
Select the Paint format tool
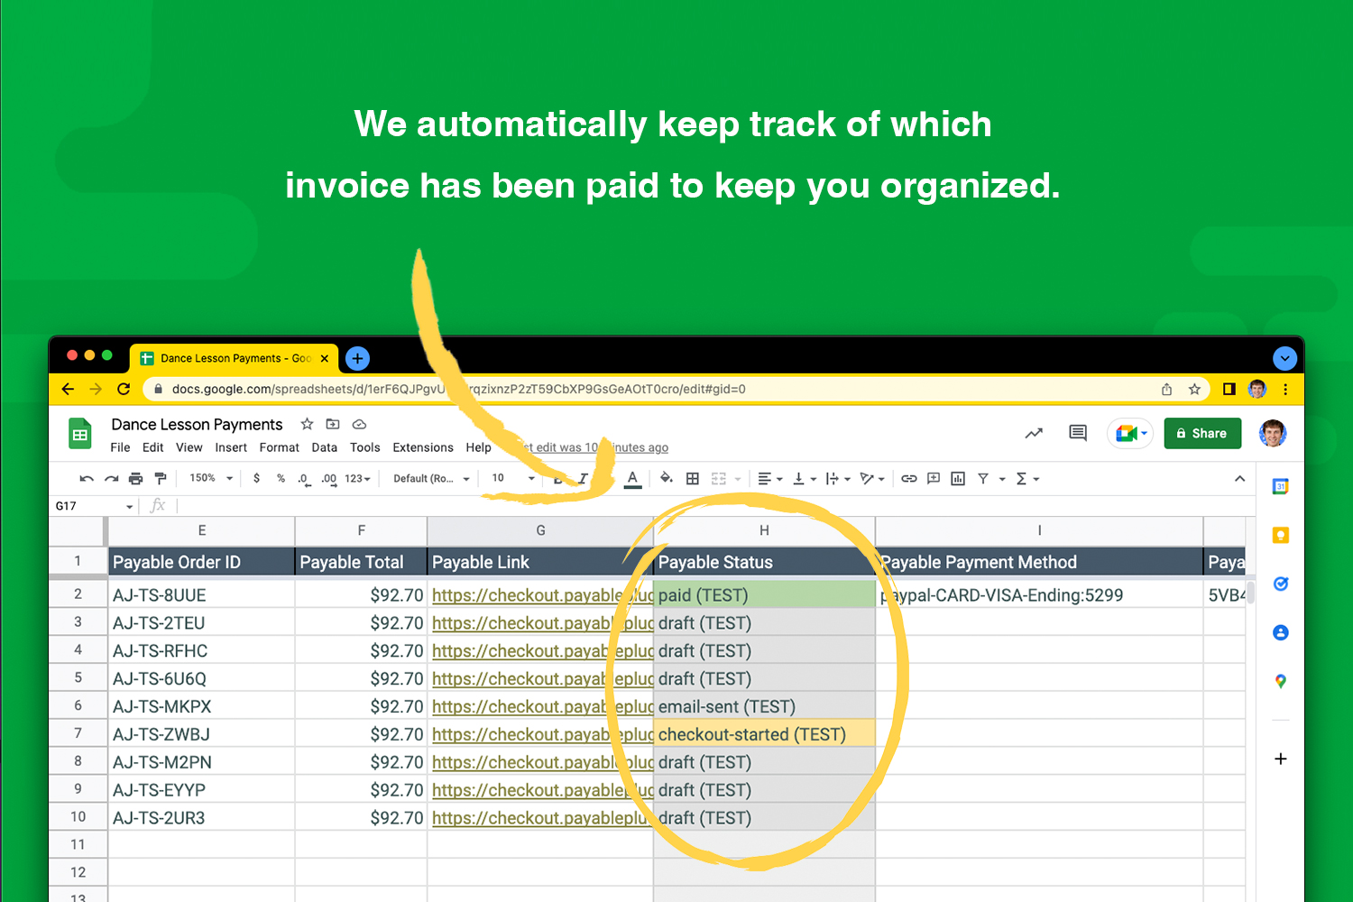click(161, 478)
